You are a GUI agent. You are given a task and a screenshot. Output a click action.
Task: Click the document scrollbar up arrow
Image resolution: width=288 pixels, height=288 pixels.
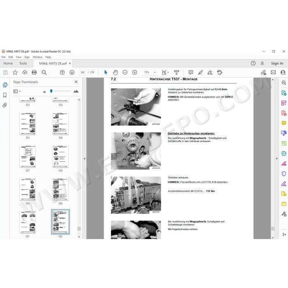[272, 80]
